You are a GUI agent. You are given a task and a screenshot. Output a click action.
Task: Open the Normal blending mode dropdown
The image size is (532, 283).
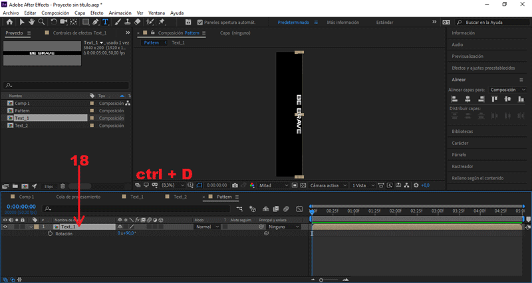tap(207, 227)
